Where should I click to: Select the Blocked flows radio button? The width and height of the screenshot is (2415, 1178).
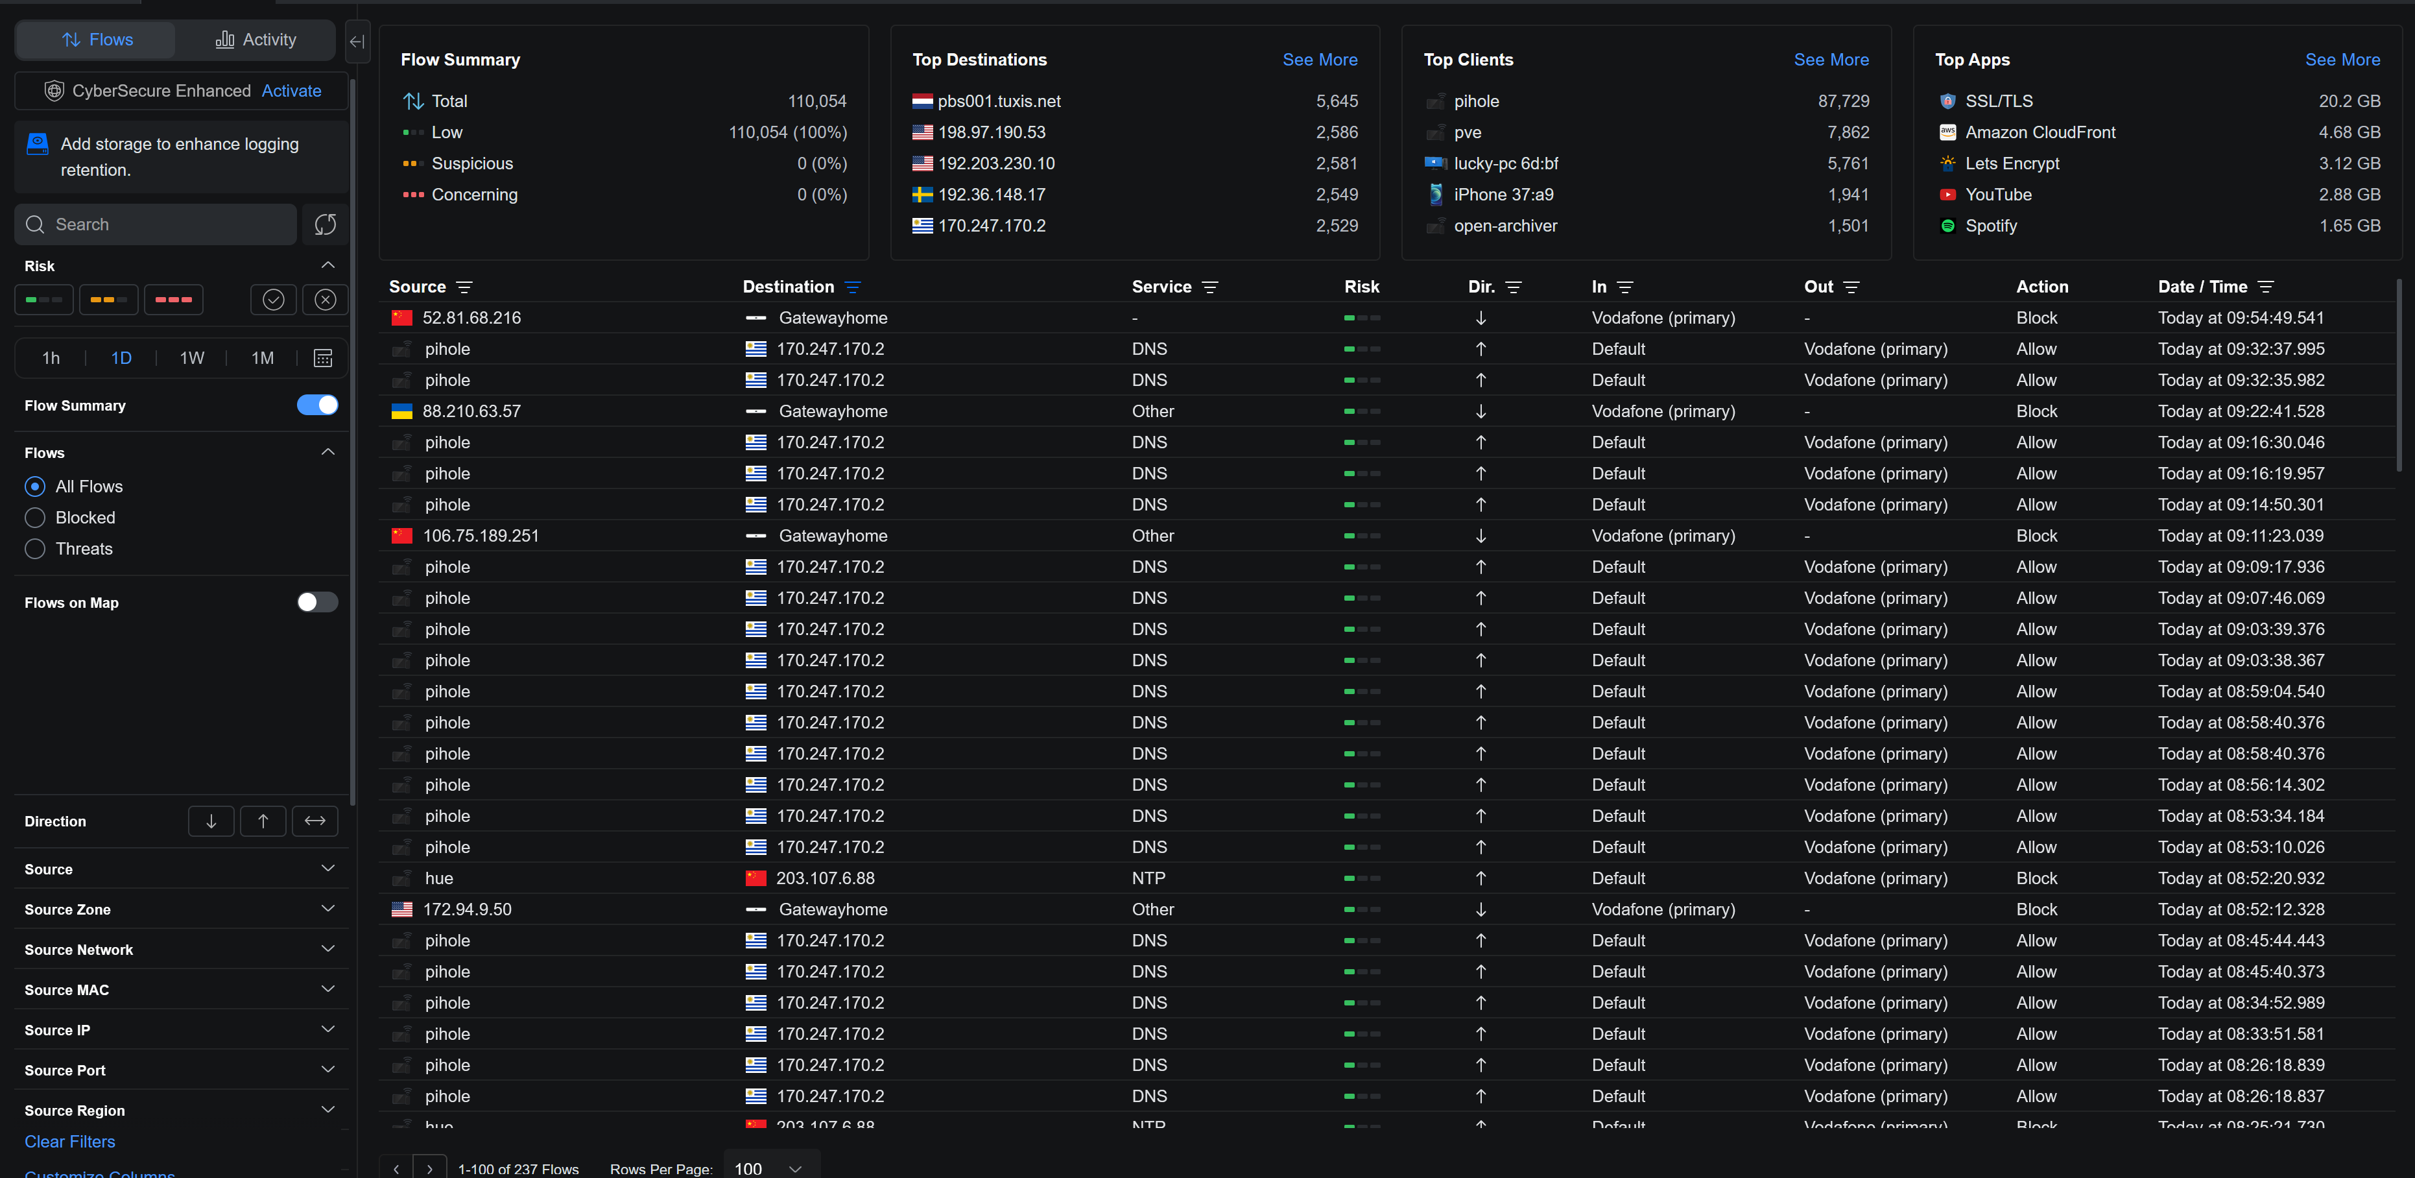point(34,518)
